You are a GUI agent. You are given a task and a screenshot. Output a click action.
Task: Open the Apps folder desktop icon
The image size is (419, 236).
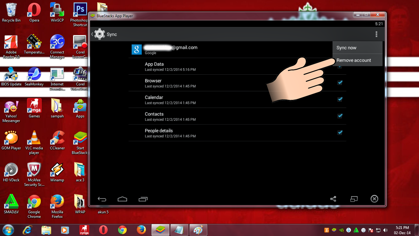pos(80,108)
